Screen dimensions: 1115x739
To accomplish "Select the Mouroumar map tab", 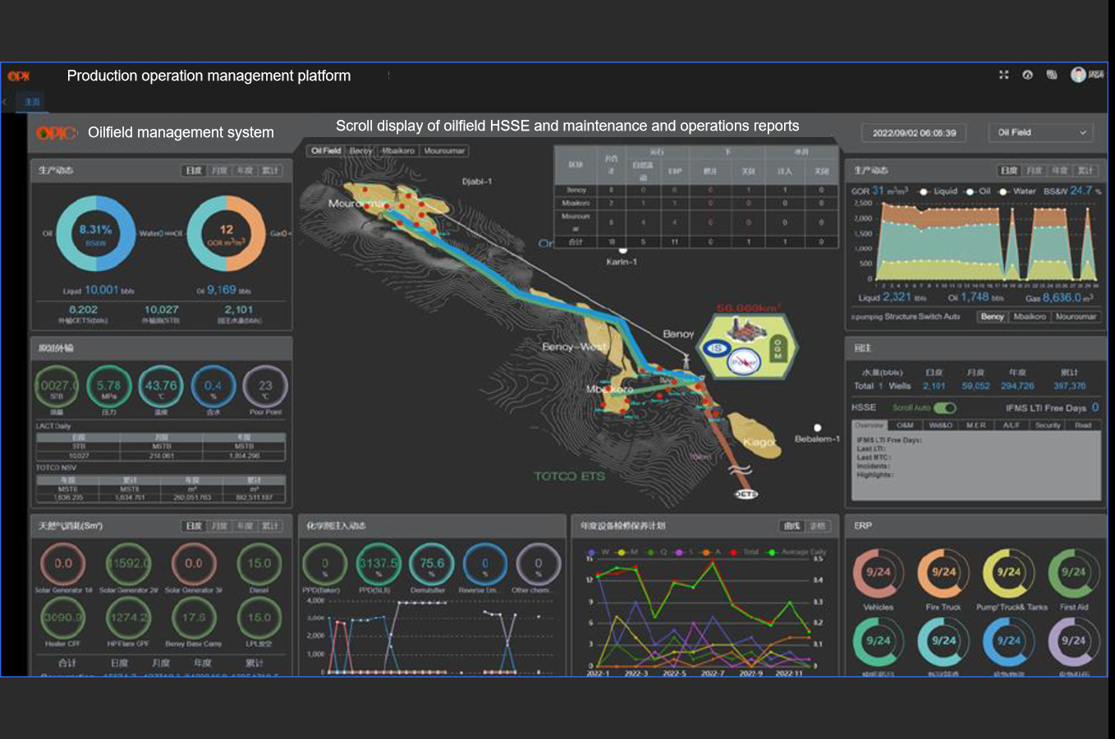I will (x=444, y=151).
